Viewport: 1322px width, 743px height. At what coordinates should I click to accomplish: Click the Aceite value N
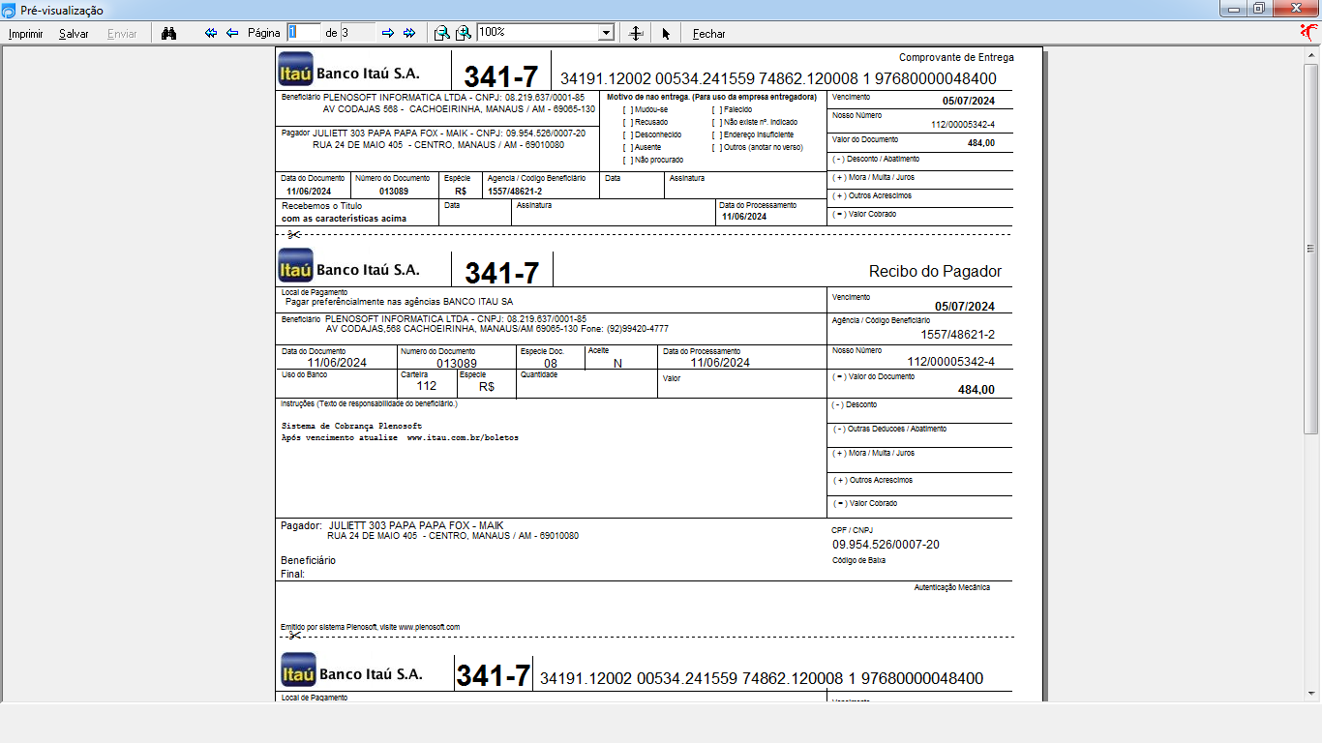616,363
